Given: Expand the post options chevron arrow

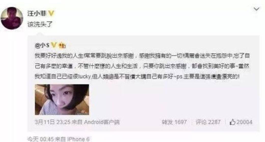Looking at the screenshot, I should tap(256, 9).
